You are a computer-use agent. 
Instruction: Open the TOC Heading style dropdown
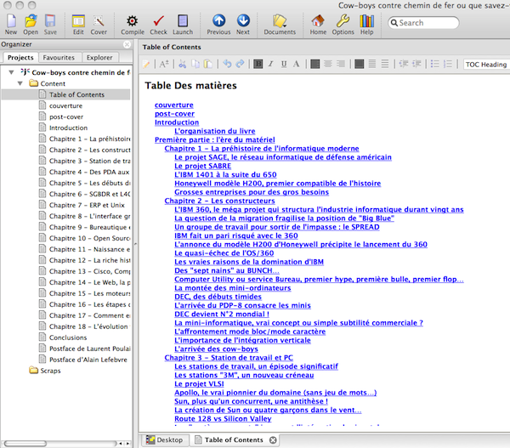pos(486,65)
